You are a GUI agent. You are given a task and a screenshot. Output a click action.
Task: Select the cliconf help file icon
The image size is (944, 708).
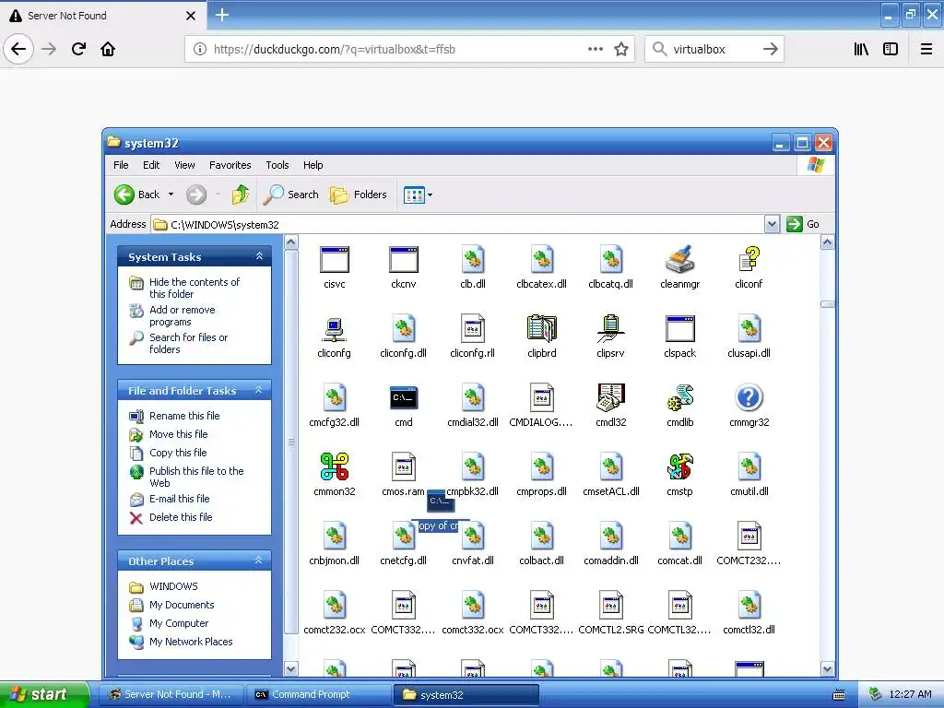[749, 259]
